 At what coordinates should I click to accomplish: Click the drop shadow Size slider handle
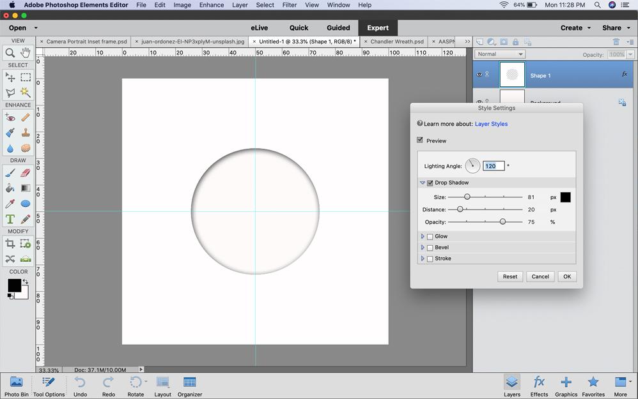[467, 197]
